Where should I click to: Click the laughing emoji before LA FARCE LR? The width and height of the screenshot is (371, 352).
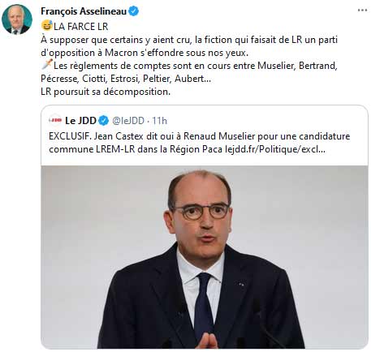pos(46,25)
